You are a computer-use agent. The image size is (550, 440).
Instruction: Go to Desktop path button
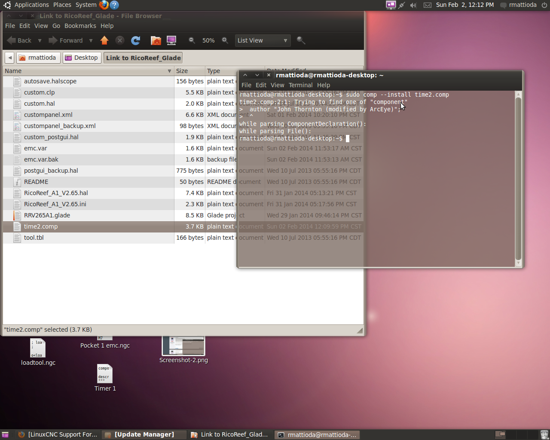(82, 58)
